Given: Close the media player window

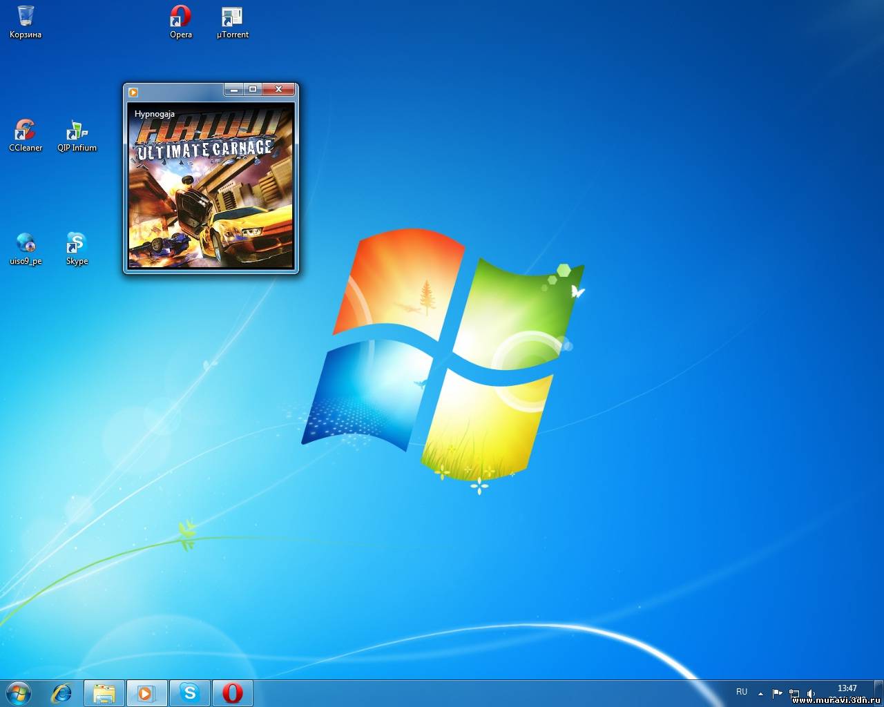Looking at the screenshot, I should click(278, 89).
